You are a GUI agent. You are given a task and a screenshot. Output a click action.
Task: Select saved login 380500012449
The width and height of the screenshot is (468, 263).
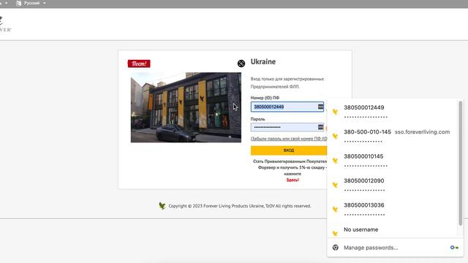393,112
